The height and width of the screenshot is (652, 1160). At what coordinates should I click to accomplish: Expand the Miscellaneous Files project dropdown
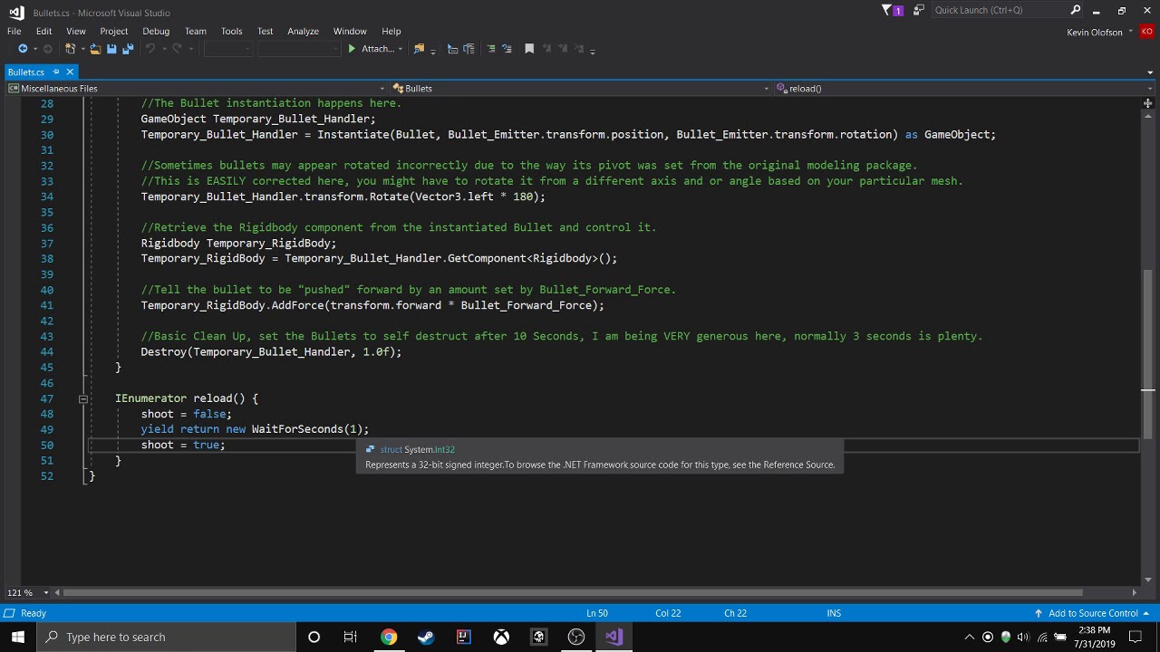click(x=382, y=89)
